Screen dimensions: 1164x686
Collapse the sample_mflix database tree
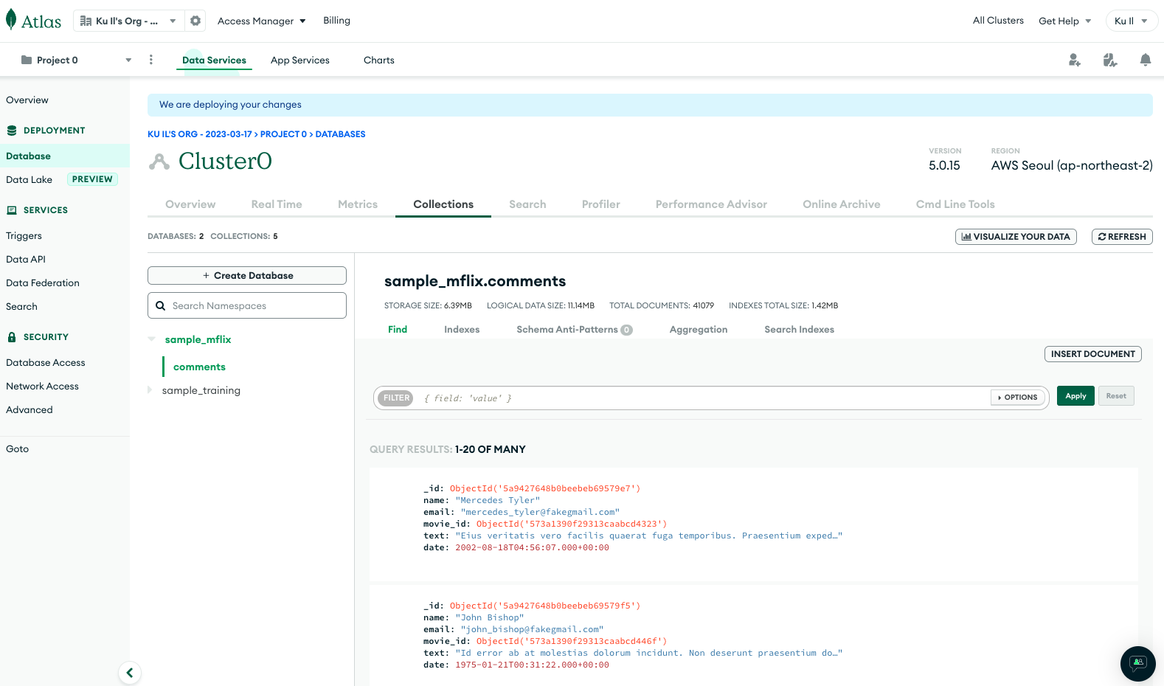tap(151, 339)
